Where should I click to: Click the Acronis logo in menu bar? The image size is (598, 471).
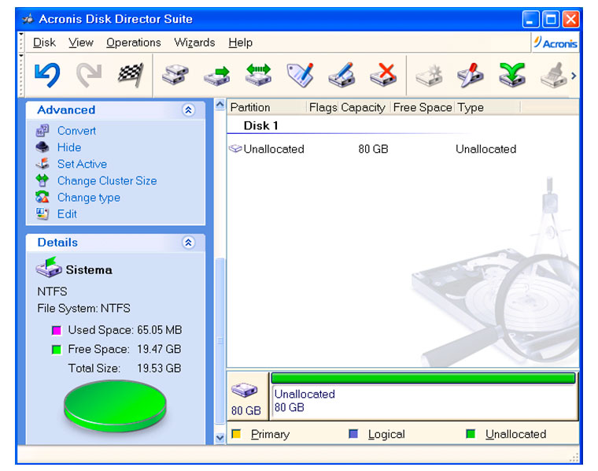click(x=556, y=43)
